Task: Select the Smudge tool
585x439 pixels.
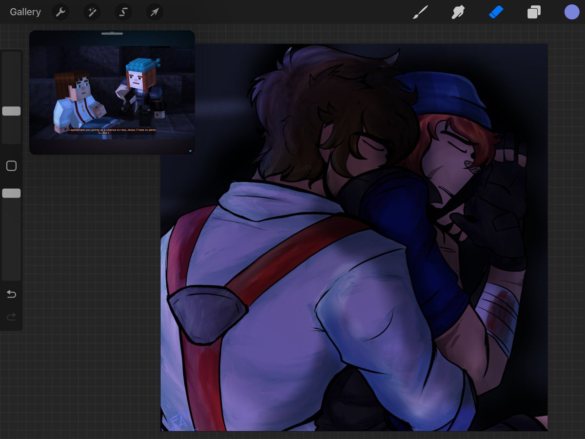Action: point(458,12)
